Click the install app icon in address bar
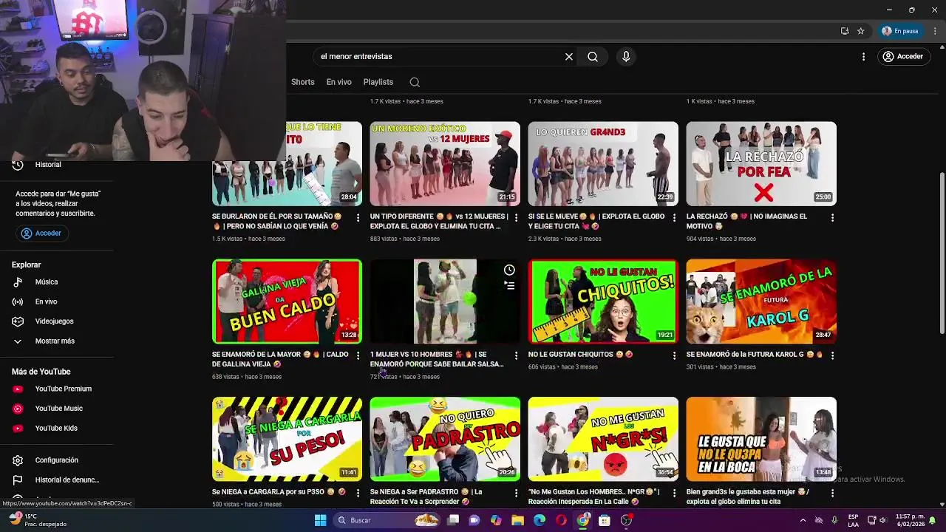946x532 pixels. [x=845, y=31]
